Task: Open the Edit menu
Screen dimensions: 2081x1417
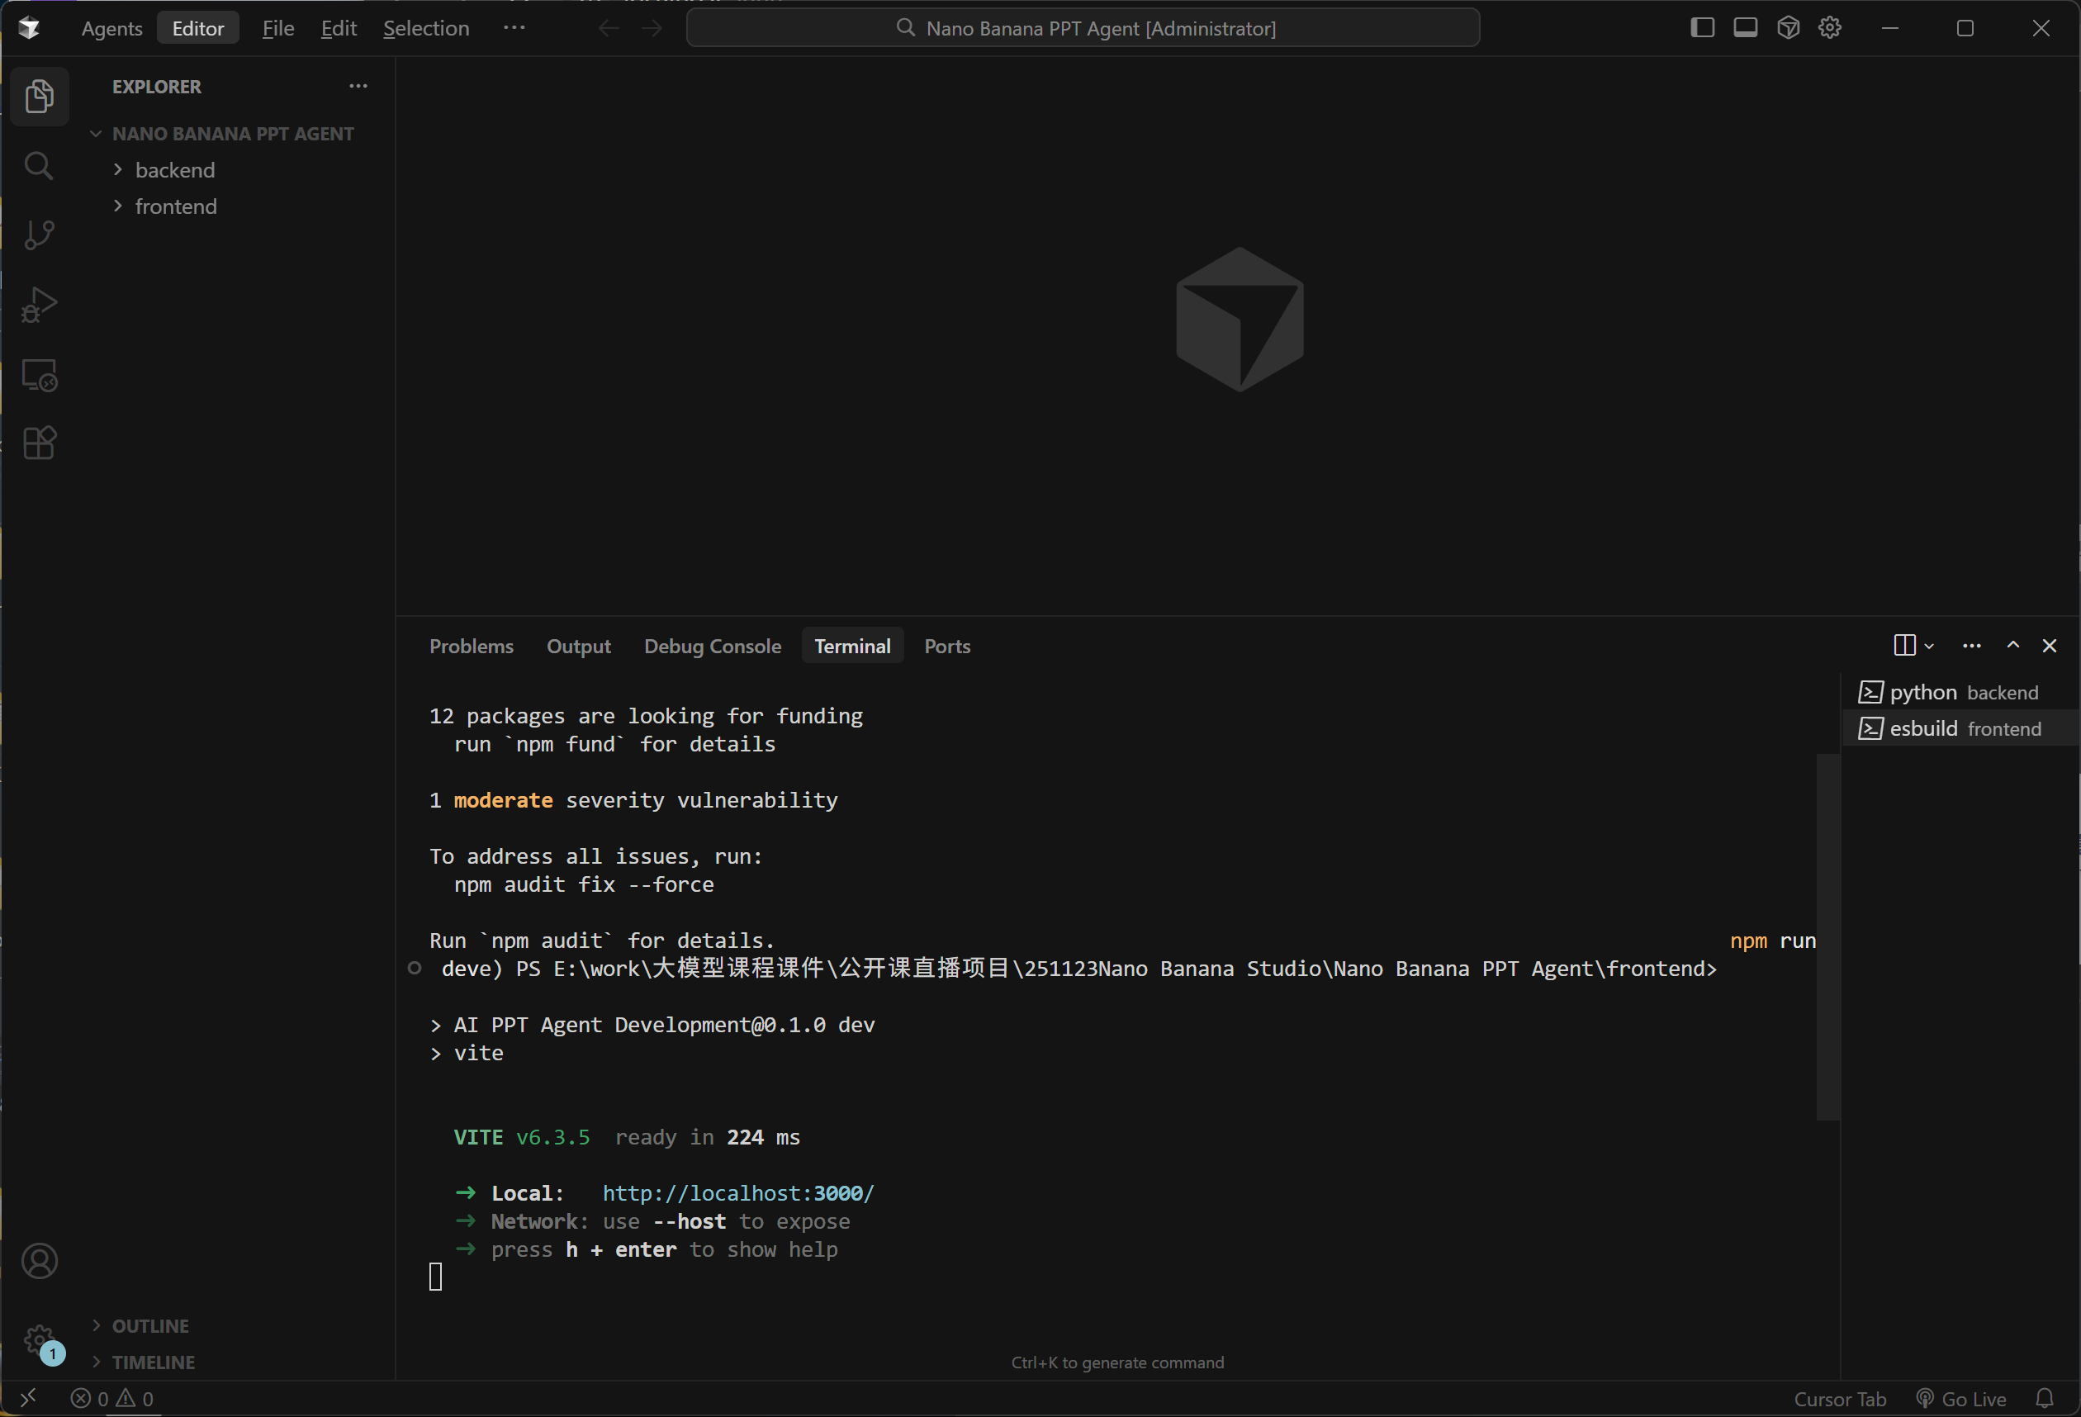Action: click(339, 28)
